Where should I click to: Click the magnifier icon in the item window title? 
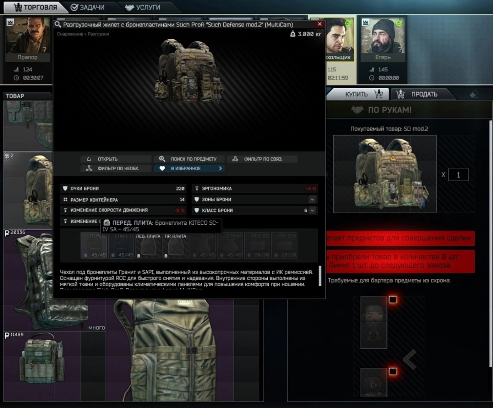(58, 25)
